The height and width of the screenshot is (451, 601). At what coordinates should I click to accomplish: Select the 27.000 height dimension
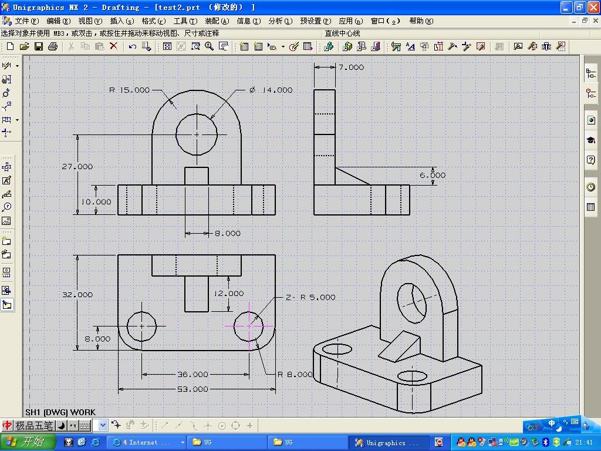tap(77, 166)
